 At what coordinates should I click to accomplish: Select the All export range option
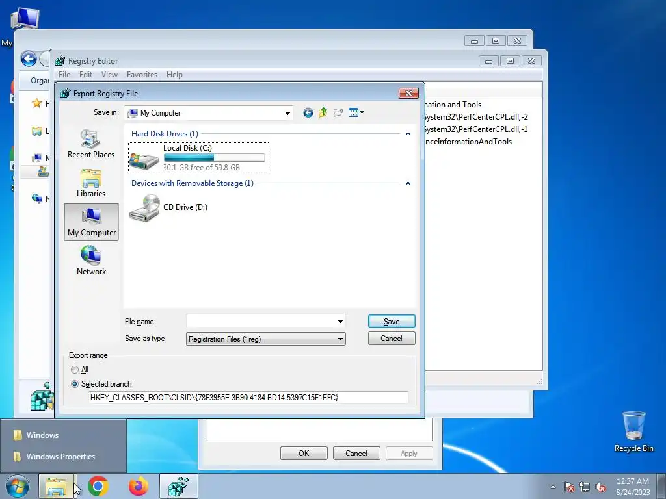click(x=80, y=370)
